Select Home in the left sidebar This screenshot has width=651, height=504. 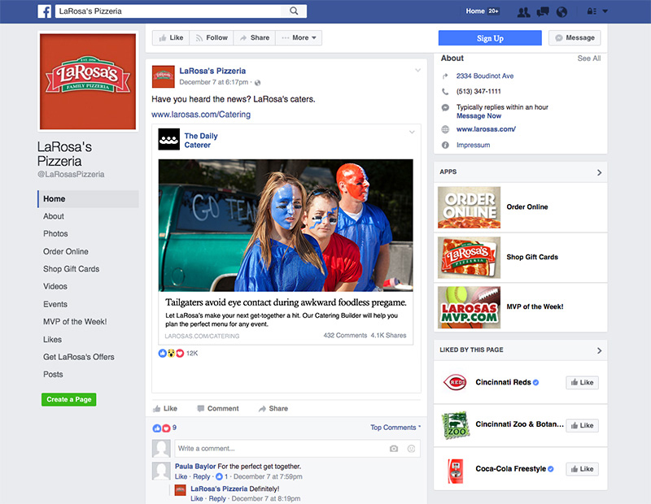point(88,198)
